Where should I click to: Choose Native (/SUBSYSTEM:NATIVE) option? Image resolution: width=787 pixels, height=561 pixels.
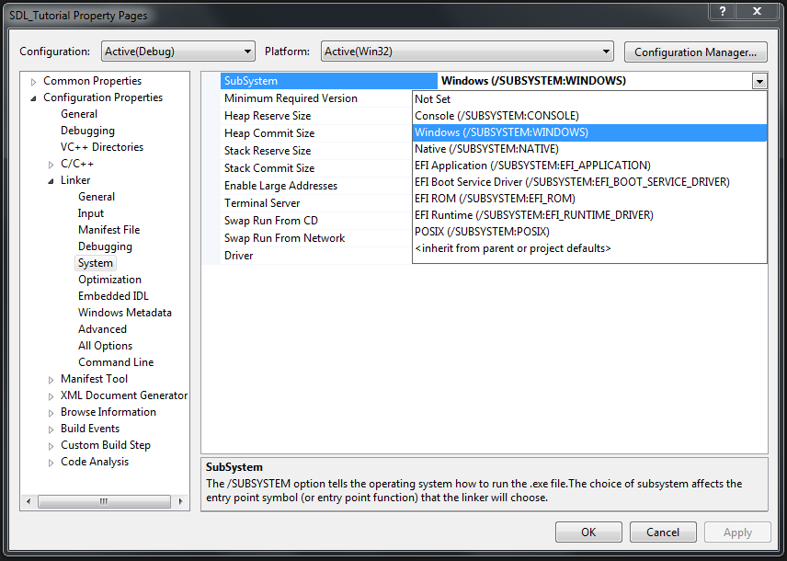(589, 149)
